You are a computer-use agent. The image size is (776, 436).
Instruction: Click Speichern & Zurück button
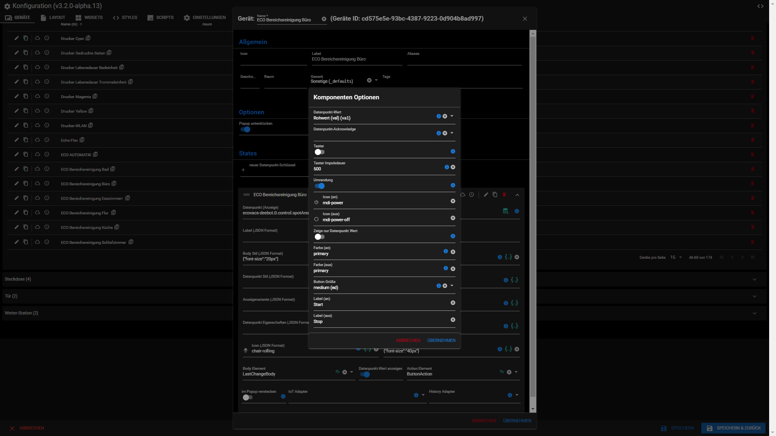[733, 428]
